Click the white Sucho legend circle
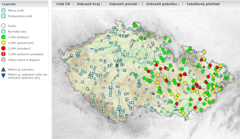This screenshot has width=240, height=139. tap(3, 26)
